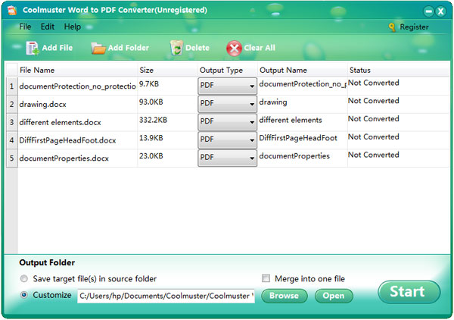Minimize the Coolmuster converter window
This screenshot has width=454, height=320.
pos(428,11)
